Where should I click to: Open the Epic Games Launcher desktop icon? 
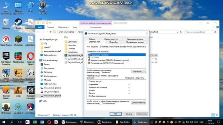[x=6, y=58]
